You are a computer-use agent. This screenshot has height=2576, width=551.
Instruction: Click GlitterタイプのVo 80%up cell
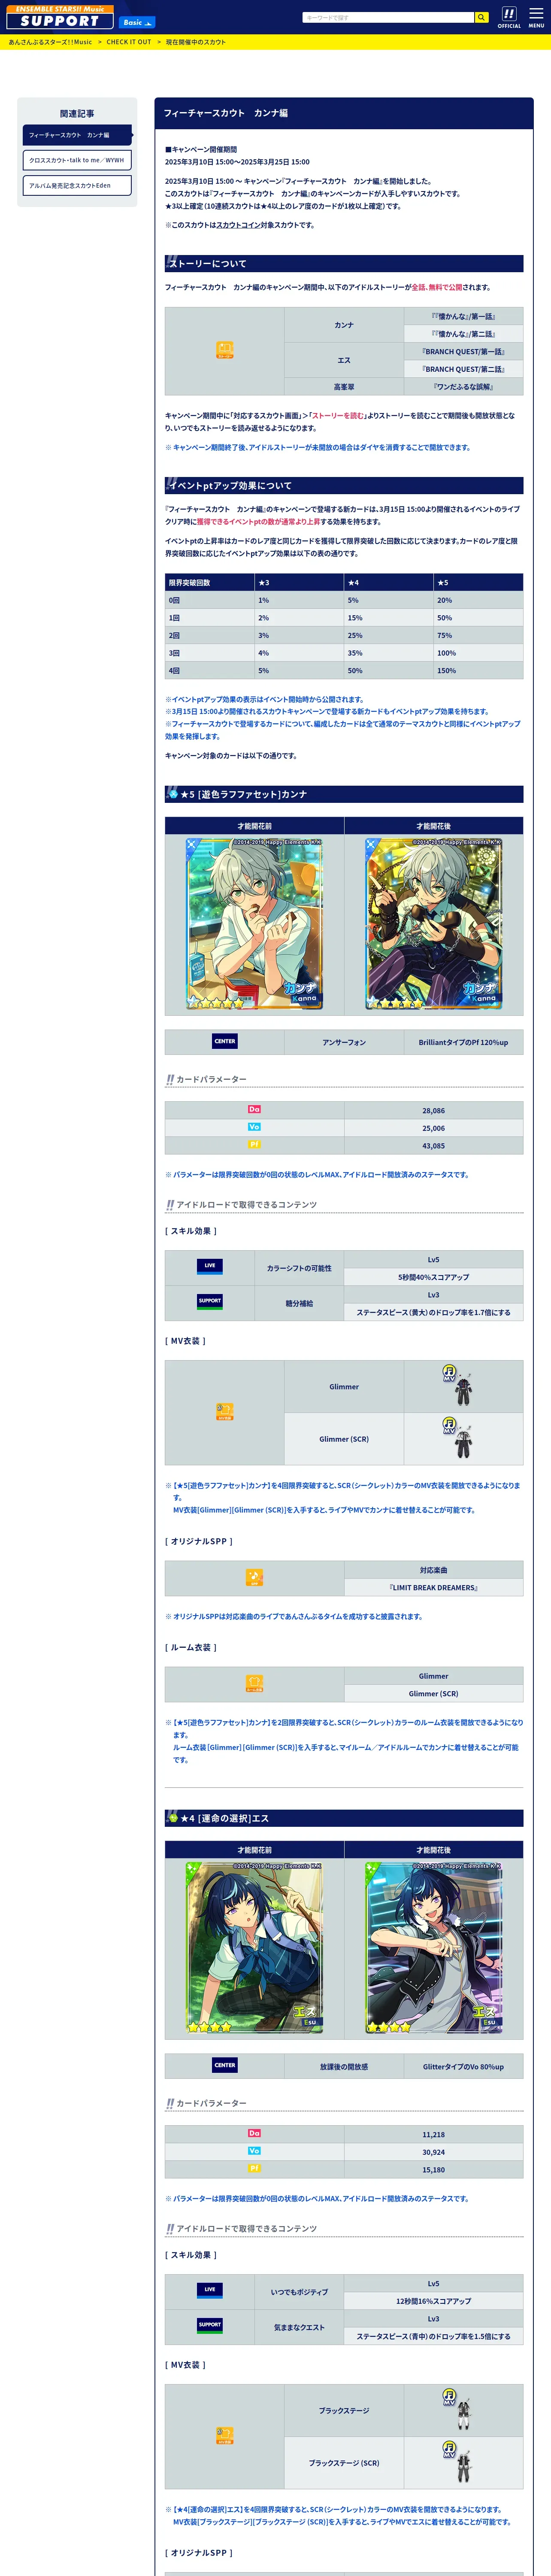click(x=463, y=2066)
